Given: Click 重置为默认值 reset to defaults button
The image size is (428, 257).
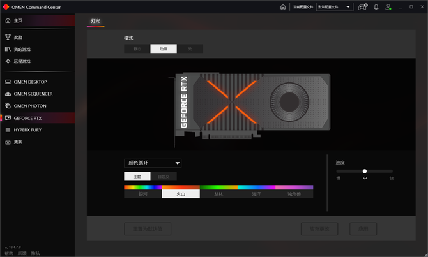Looking at the screenshot, I should pyautogui.click(x=148, y=229).
